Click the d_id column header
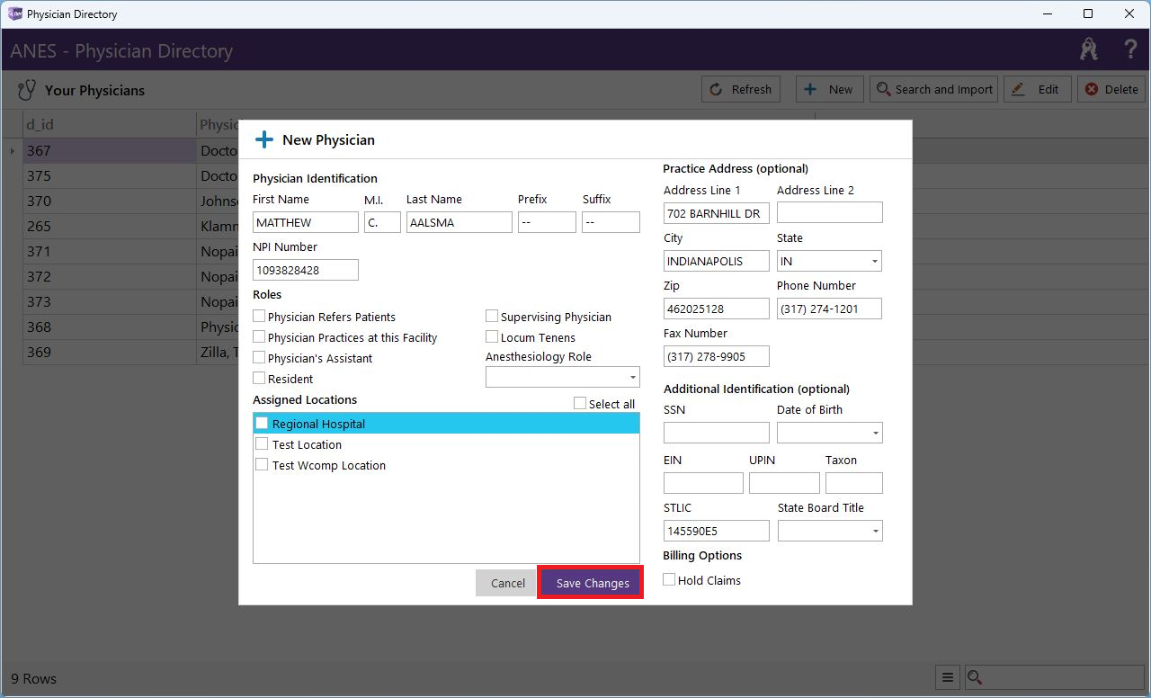The image size is (1151, 698). coord(109,124)
